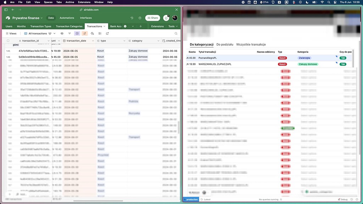Image resolution: width=363 pixels, height=204 pixels.
Task: Expand the Tools dropdown
Action: pyautogui.click(x=173, y=26)
